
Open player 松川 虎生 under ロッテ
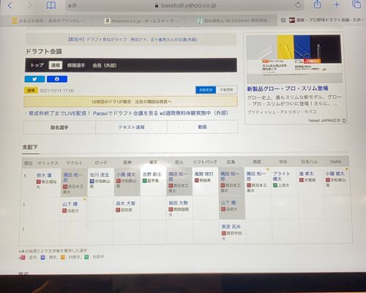tap(100, 175)
